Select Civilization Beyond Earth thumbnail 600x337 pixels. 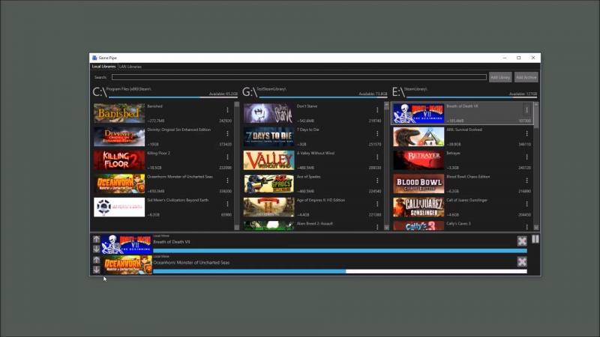(119, 207)
